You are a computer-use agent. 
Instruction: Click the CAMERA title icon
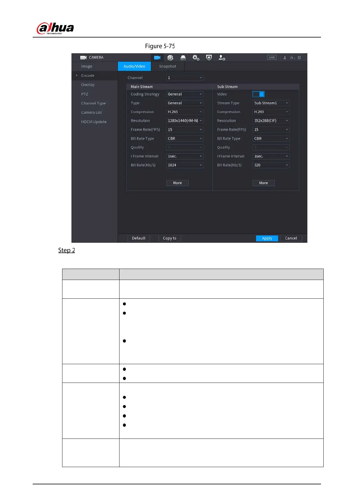point(83,57)
